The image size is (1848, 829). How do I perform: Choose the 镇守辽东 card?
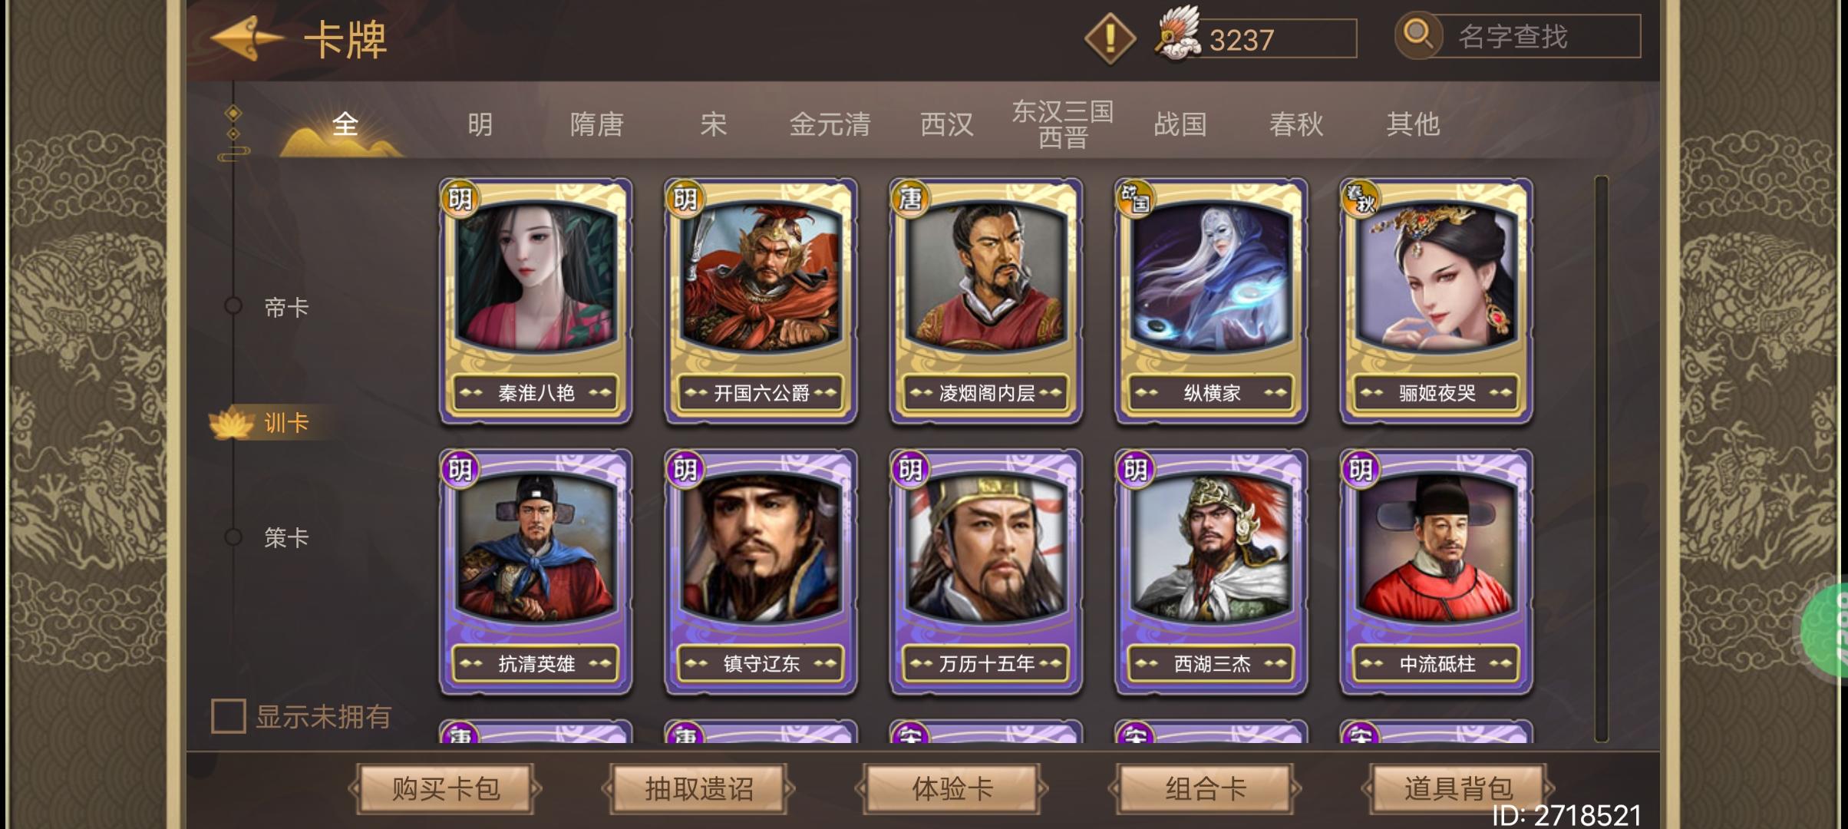pyautogui.click(x=761, y=572)
